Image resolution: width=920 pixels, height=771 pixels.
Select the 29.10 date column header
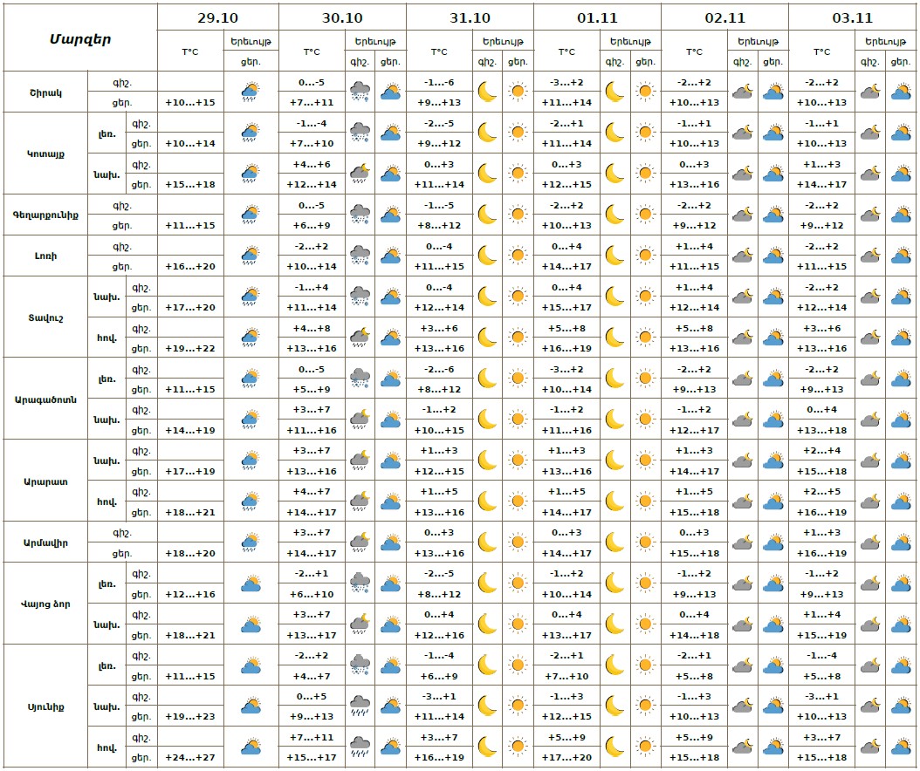pos(217,17)
